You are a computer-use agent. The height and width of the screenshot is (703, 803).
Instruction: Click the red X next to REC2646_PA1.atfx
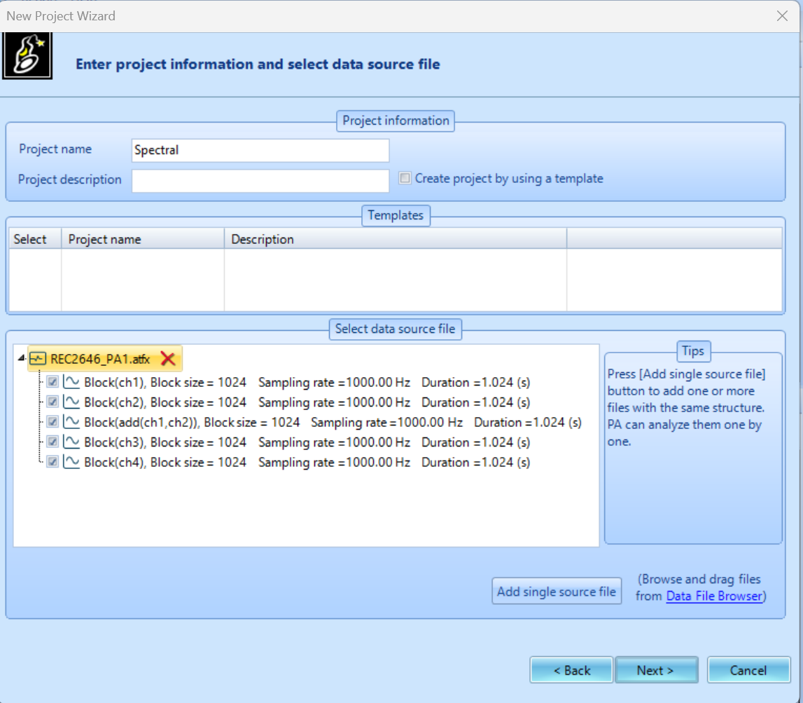pos(168,360)
